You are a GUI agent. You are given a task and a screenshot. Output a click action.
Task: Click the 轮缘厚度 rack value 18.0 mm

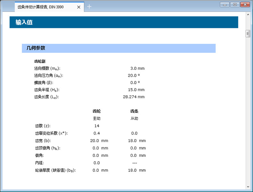pos(138,170)
